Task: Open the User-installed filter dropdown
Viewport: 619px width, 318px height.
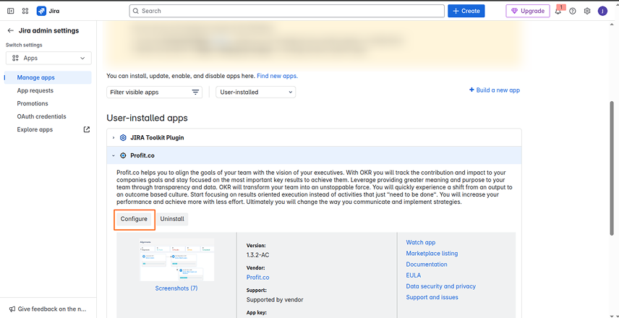Action: 255,93
